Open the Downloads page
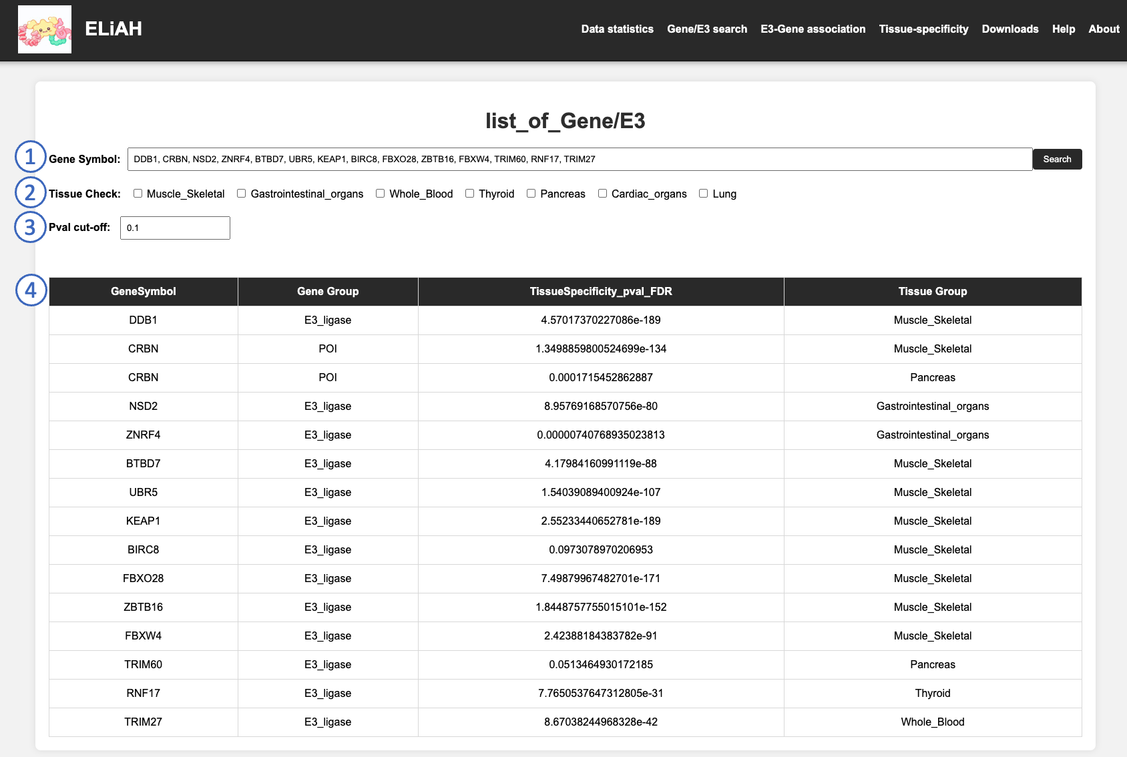This screenshot has height=757, width=1127. tap(1009, 29)
